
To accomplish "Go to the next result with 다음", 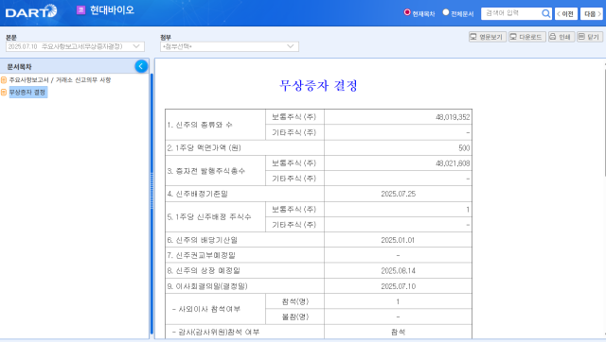I will [x=592, y=14].
